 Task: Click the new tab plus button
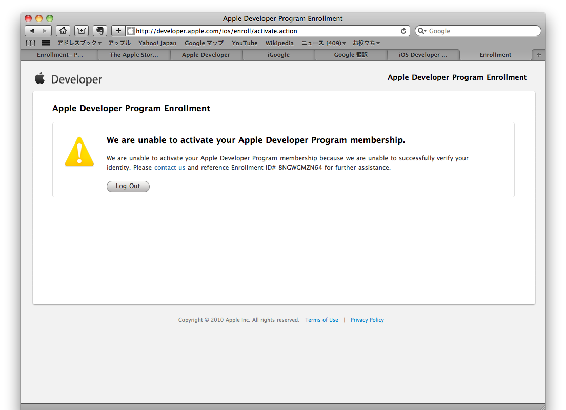point(538,55)
